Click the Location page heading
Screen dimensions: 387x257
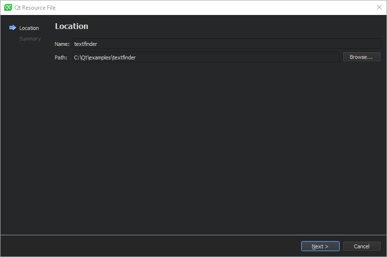point(71,26)
